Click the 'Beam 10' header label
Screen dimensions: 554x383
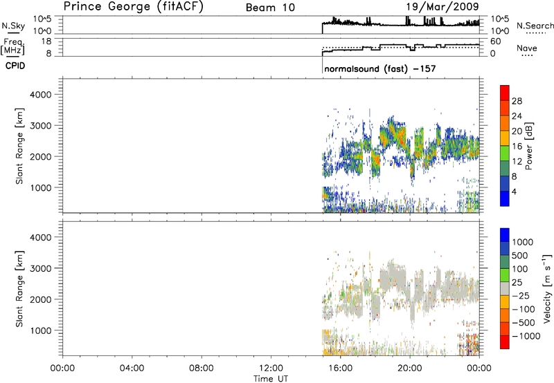coord(270,8)
